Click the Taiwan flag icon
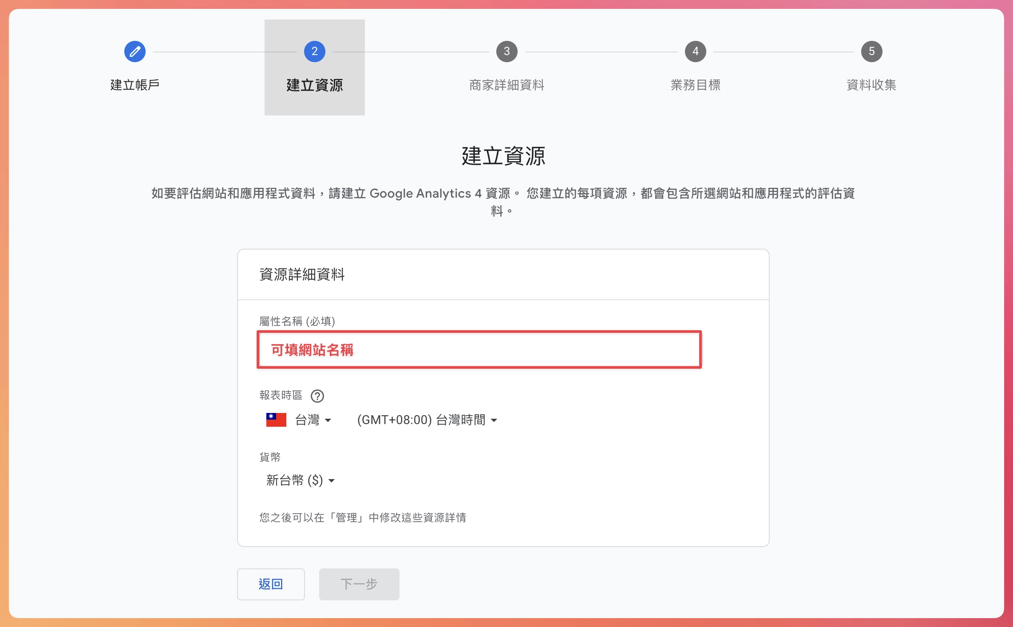 pyautogui.click(x=276, y=419)
